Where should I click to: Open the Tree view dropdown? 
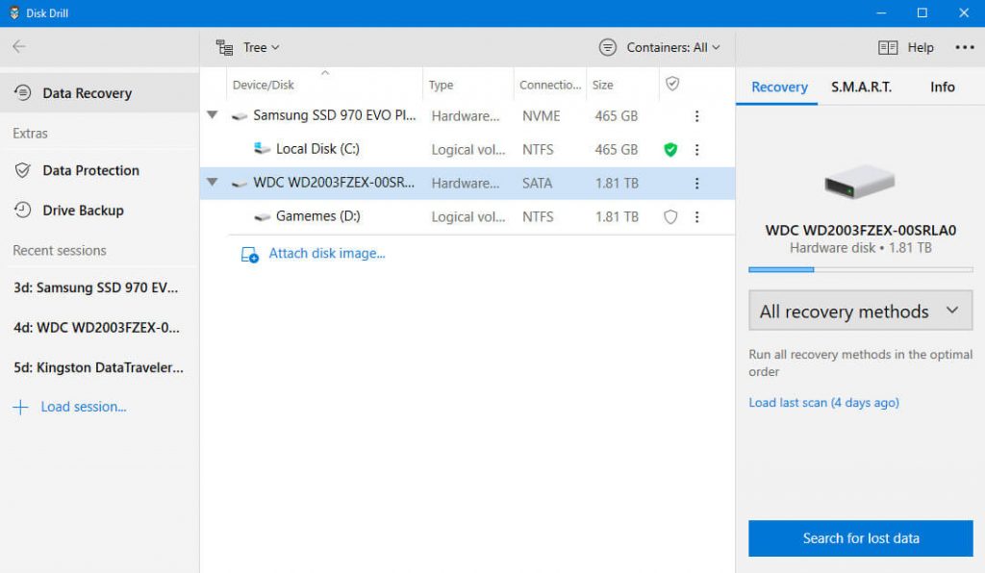[x=248, y=47]
